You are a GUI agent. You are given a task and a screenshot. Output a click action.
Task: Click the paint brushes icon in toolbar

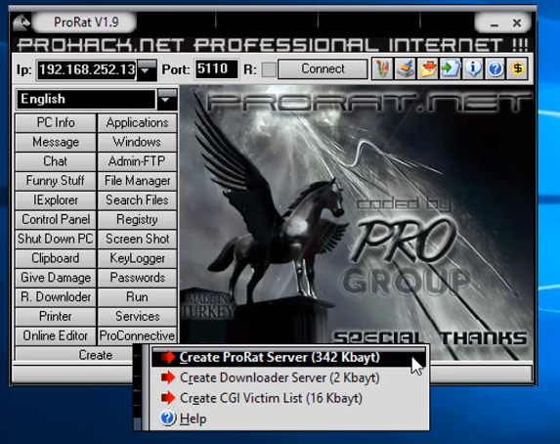point(382,68)
